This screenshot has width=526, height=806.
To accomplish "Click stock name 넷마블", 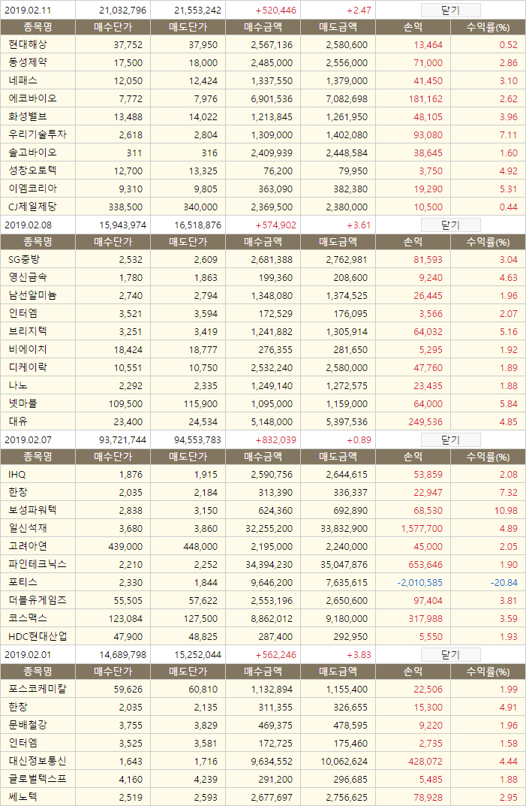I will tap(23, 403).
